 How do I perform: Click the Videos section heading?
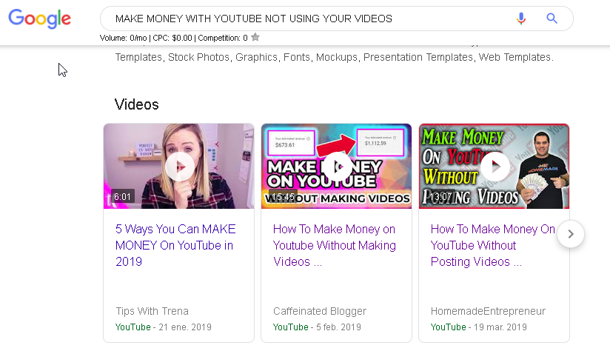[x=136, y=104]
